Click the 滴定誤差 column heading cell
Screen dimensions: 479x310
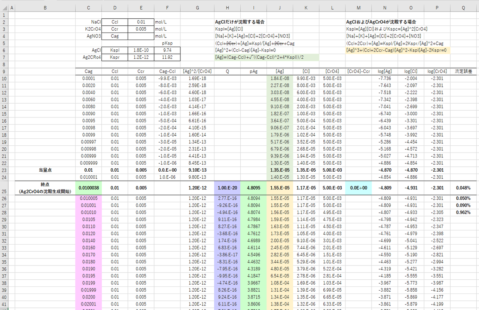tap(463, 71)
